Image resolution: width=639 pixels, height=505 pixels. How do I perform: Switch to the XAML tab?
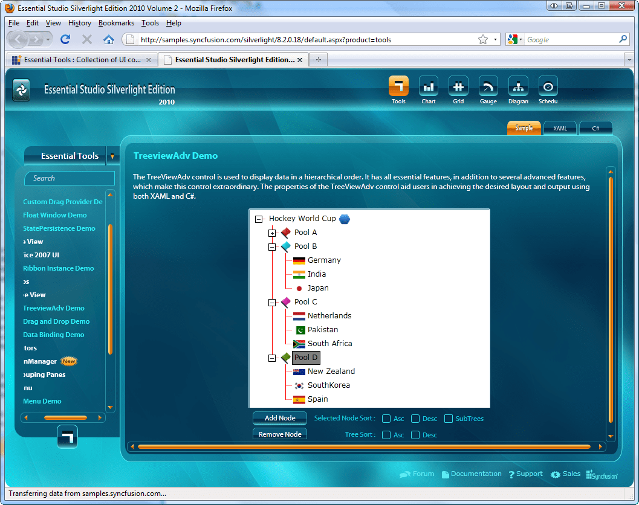pos(560,127)
